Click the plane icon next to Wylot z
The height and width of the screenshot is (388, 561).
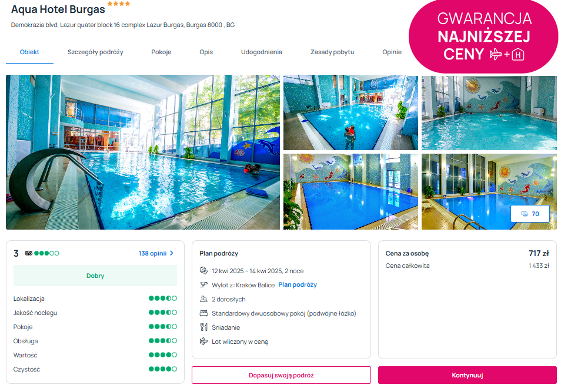point(203,285)
